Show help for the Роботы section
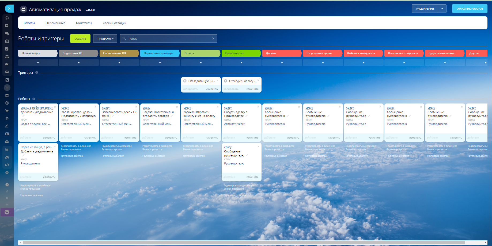Viewport: 492px width, 246px height. point(34,99)
